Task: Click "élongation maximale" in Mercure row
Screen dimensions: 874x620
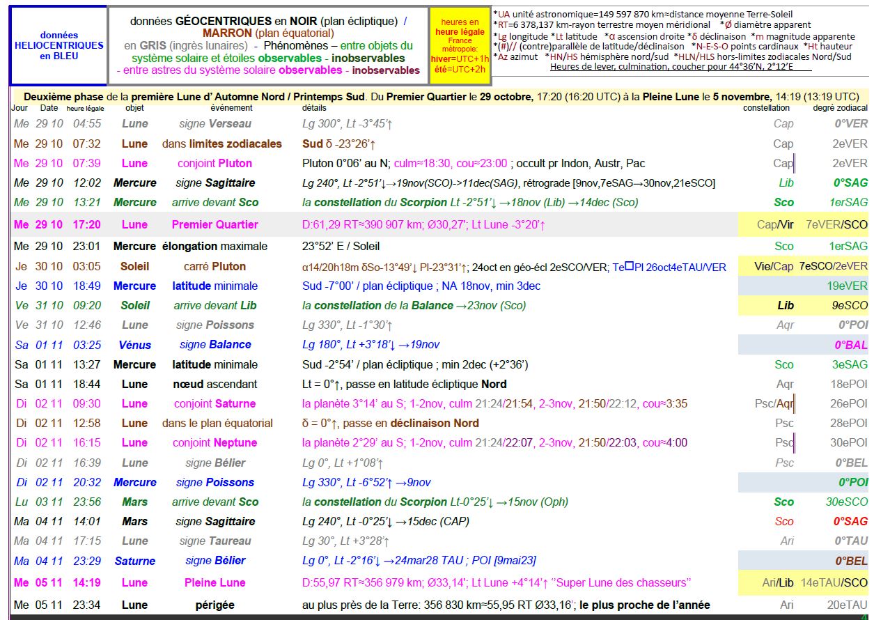Action: pyautogui.click(x=214, y=246)
